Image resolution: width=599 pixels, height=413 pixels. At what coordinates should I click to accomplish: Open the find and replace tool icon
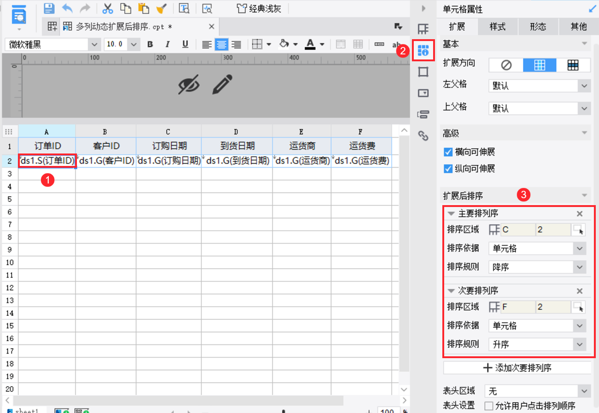[x=184, y=8]
